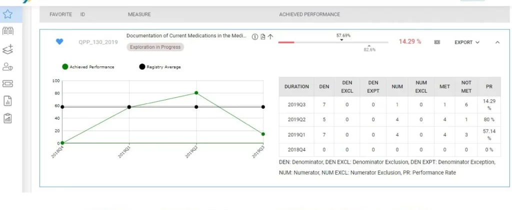Viewport: 512px width, 210px height.
Task: Select the 2019Q2 duration cell
Action: pyautogui.click(x=296, y=120)
